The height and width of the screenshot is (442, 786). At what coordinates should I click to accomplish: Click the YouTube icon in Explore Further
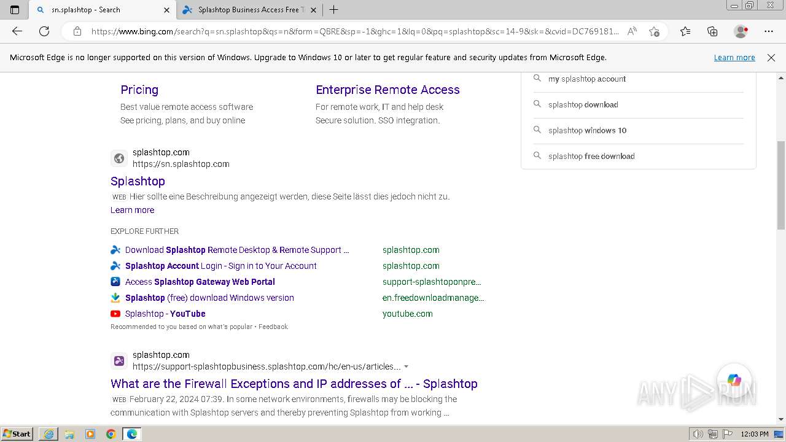(115, 314)
